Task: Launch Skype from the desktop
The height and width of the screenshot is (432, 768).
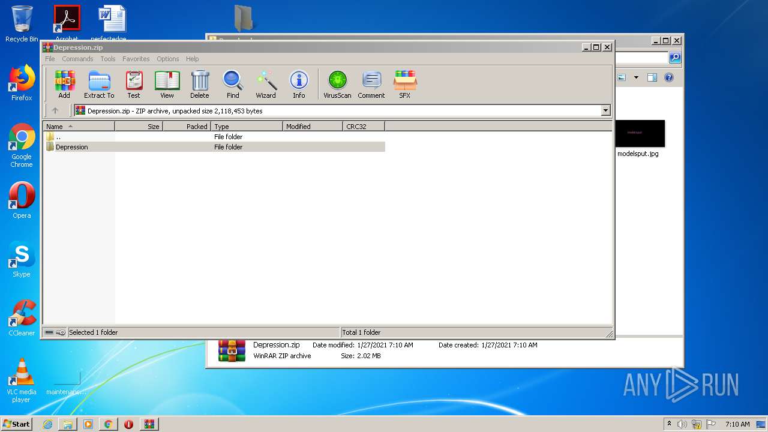Action: point(22,259)
